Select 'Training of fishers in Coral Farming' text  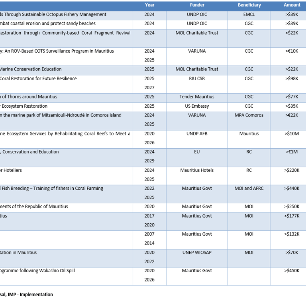pos(68,188)
